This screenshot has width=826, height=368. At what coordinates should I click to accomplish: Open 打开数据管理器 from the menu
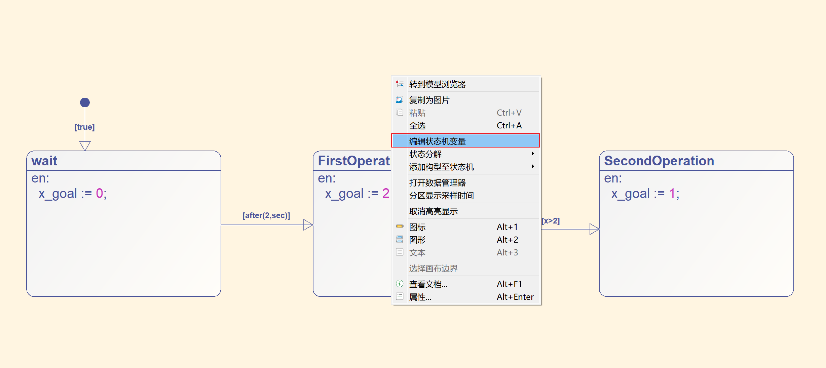pos(466,182)
